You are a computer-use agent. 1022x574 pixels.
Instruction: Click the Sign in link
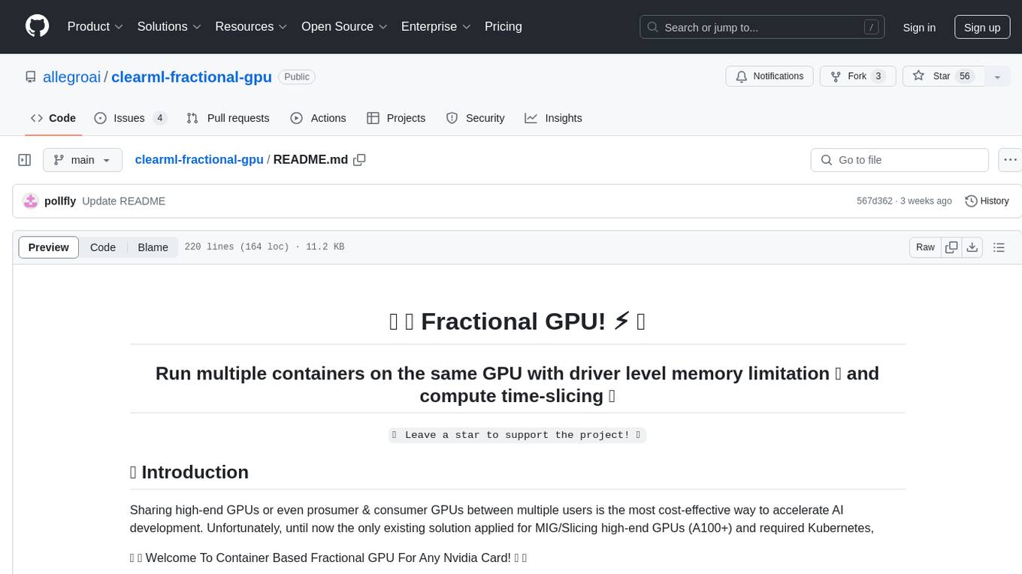pyautogui.click(x=919, y=28)
